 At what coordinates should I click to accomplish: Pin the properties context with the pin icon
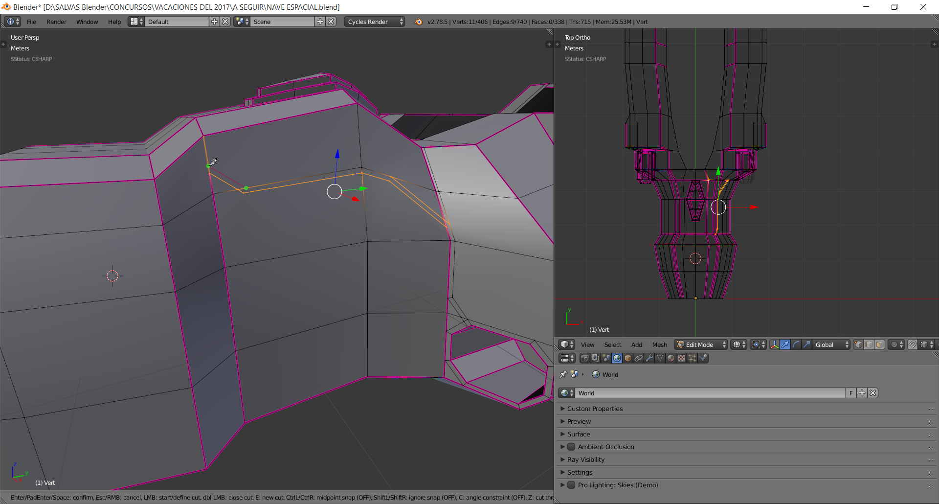[x=563, y=374]
